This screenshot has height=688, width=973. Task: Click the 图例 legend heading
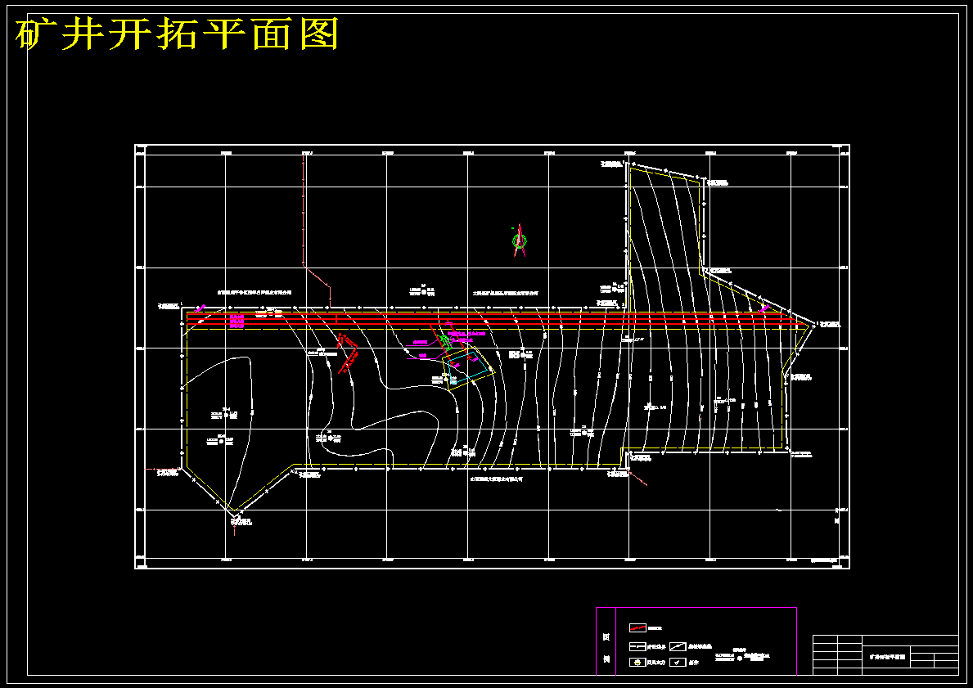pos(606,648)
